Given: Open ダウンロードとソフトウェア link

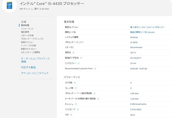Looking at the screenshot, I should click(x=34, y=73).
